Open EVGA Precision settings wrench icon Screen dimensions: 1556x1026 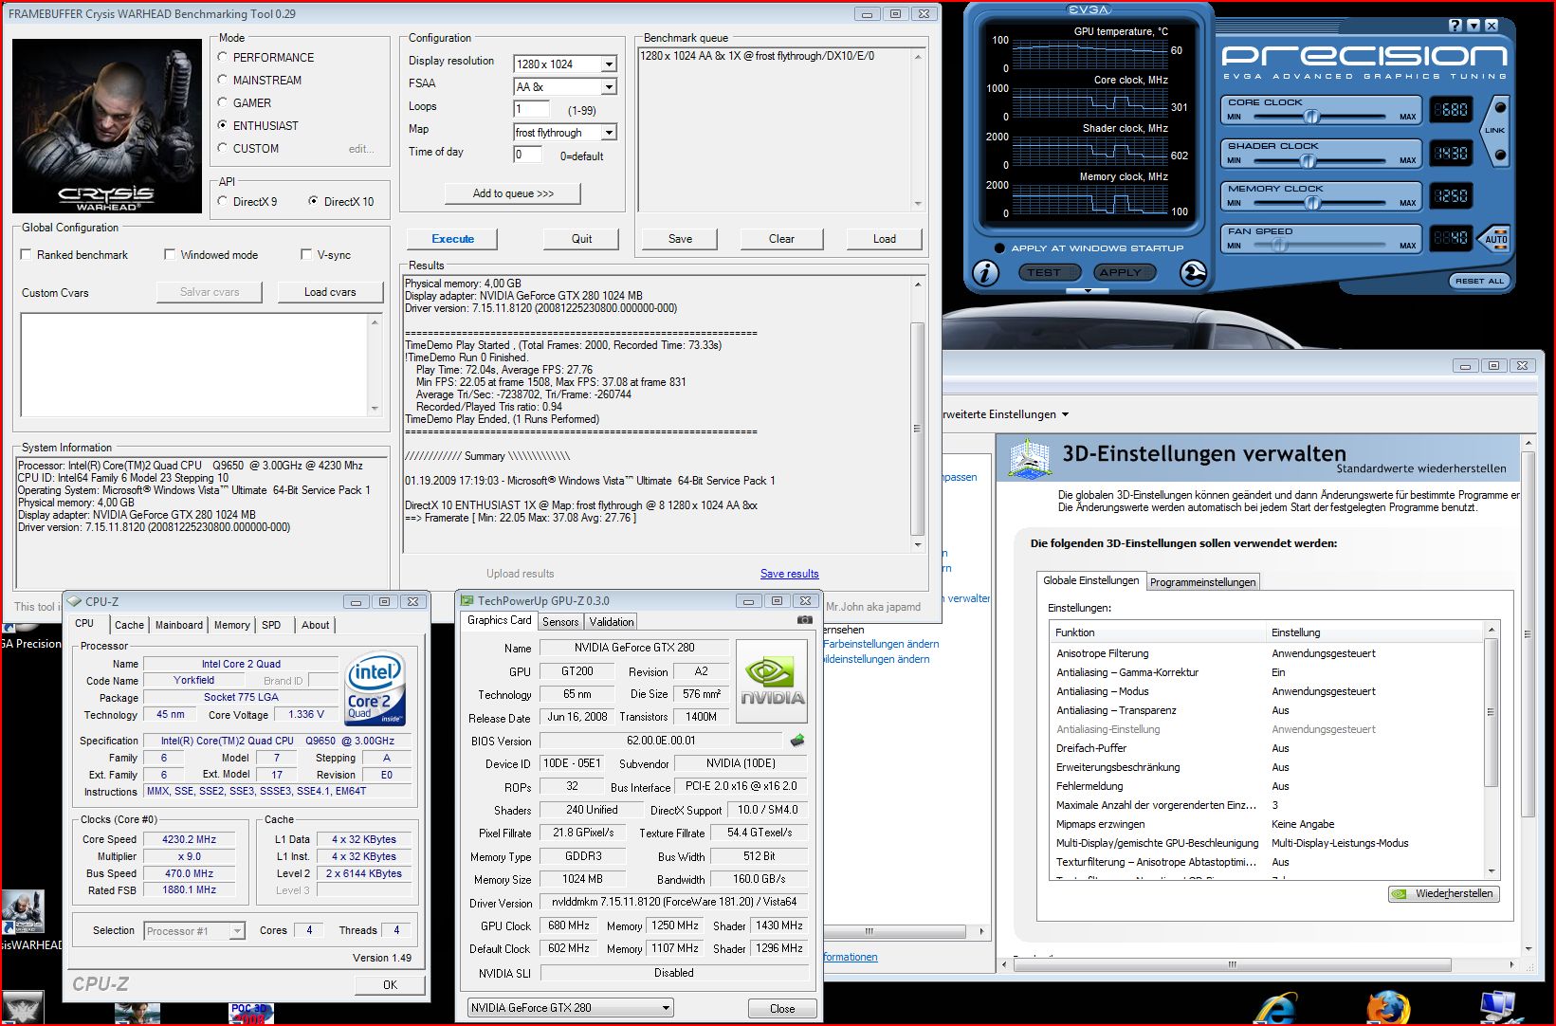click(x=1193, y=274)
